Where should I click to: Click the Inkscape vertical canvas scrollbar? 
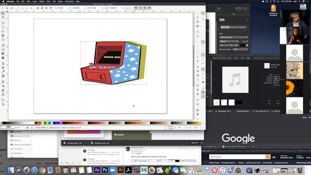(193, 66)
